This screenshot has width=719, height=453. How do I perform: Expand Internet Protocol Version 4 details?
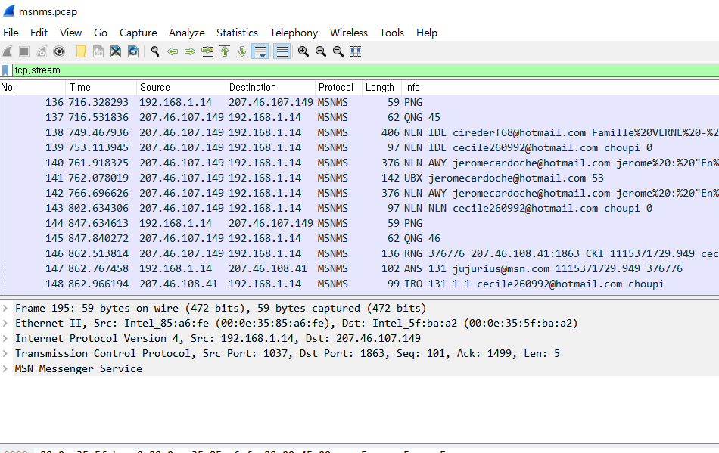coord(5,338)
